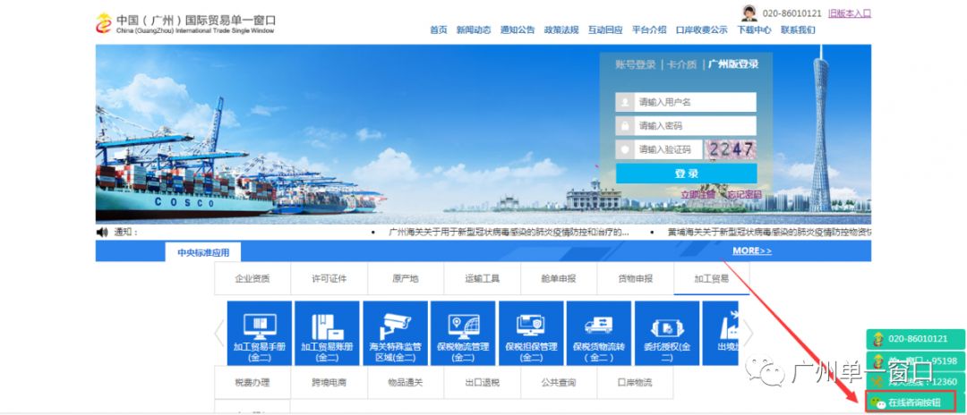Go to 首页 in the top menu
967x415 pixels.
(439, 30)
